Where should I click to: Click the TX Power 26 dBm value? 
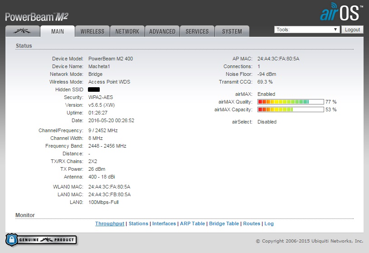97,169
